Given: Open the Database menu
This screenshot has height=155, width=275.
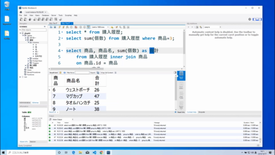Looking at the screenshot, I should 46,15.
